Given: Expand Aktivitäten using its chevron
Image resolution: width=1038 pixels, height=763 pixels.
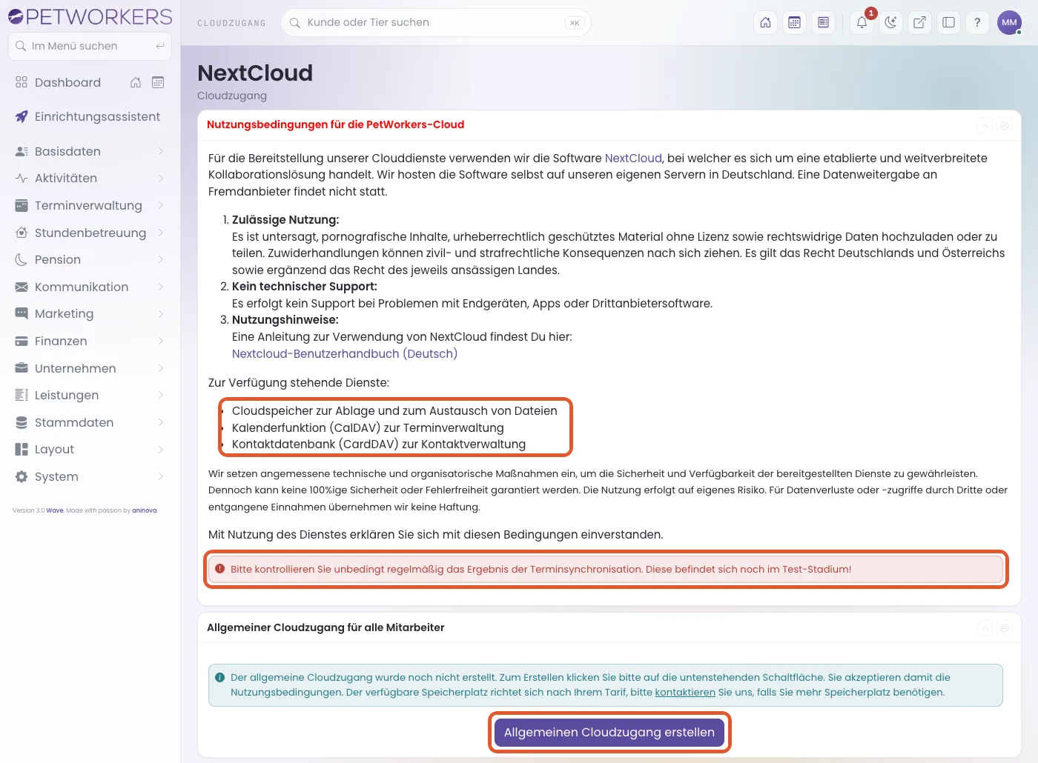Looking at the screenshot, I should coord(161,179).
